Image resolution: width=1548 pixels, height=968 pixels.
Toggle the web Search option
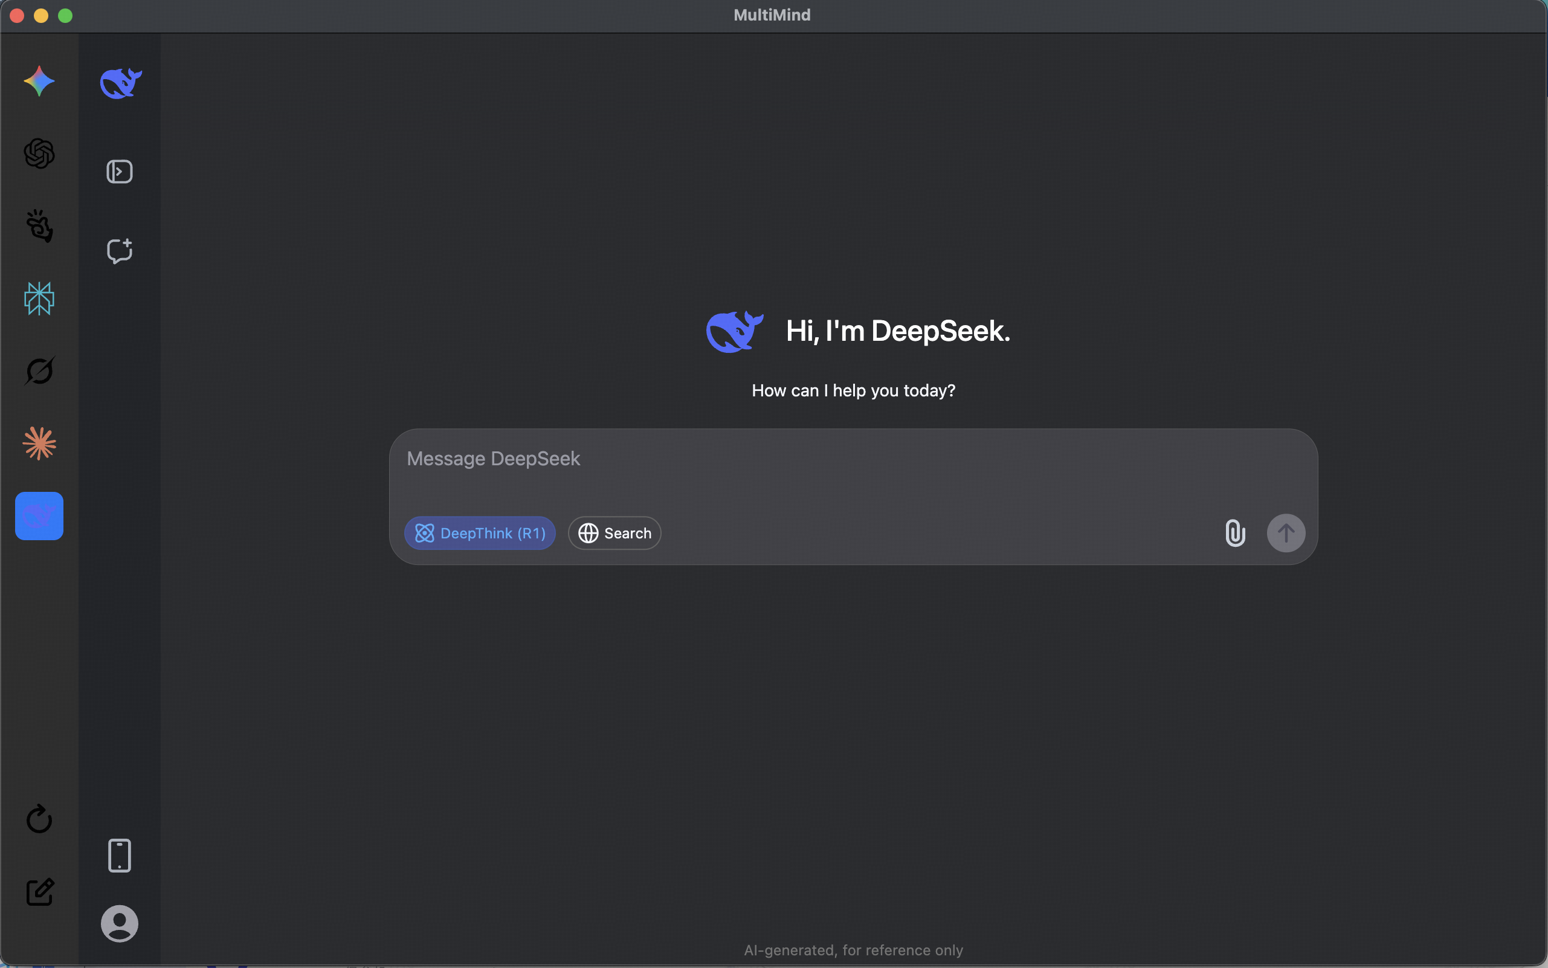pos(614,534)
